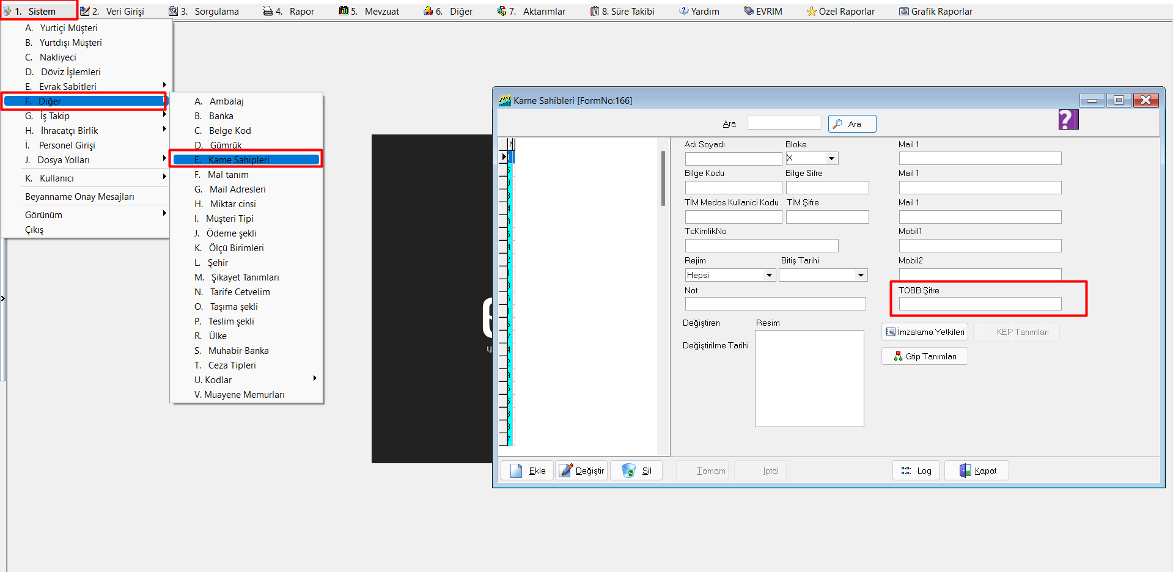Select F. Mal tanım entry
The width and height of the screenshot is (1173, 572).
click(246, 174)
